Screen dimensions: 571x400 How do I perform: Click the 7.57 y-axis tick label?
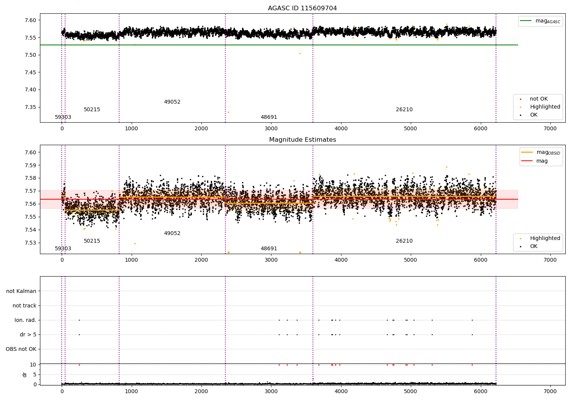point(30,191)
